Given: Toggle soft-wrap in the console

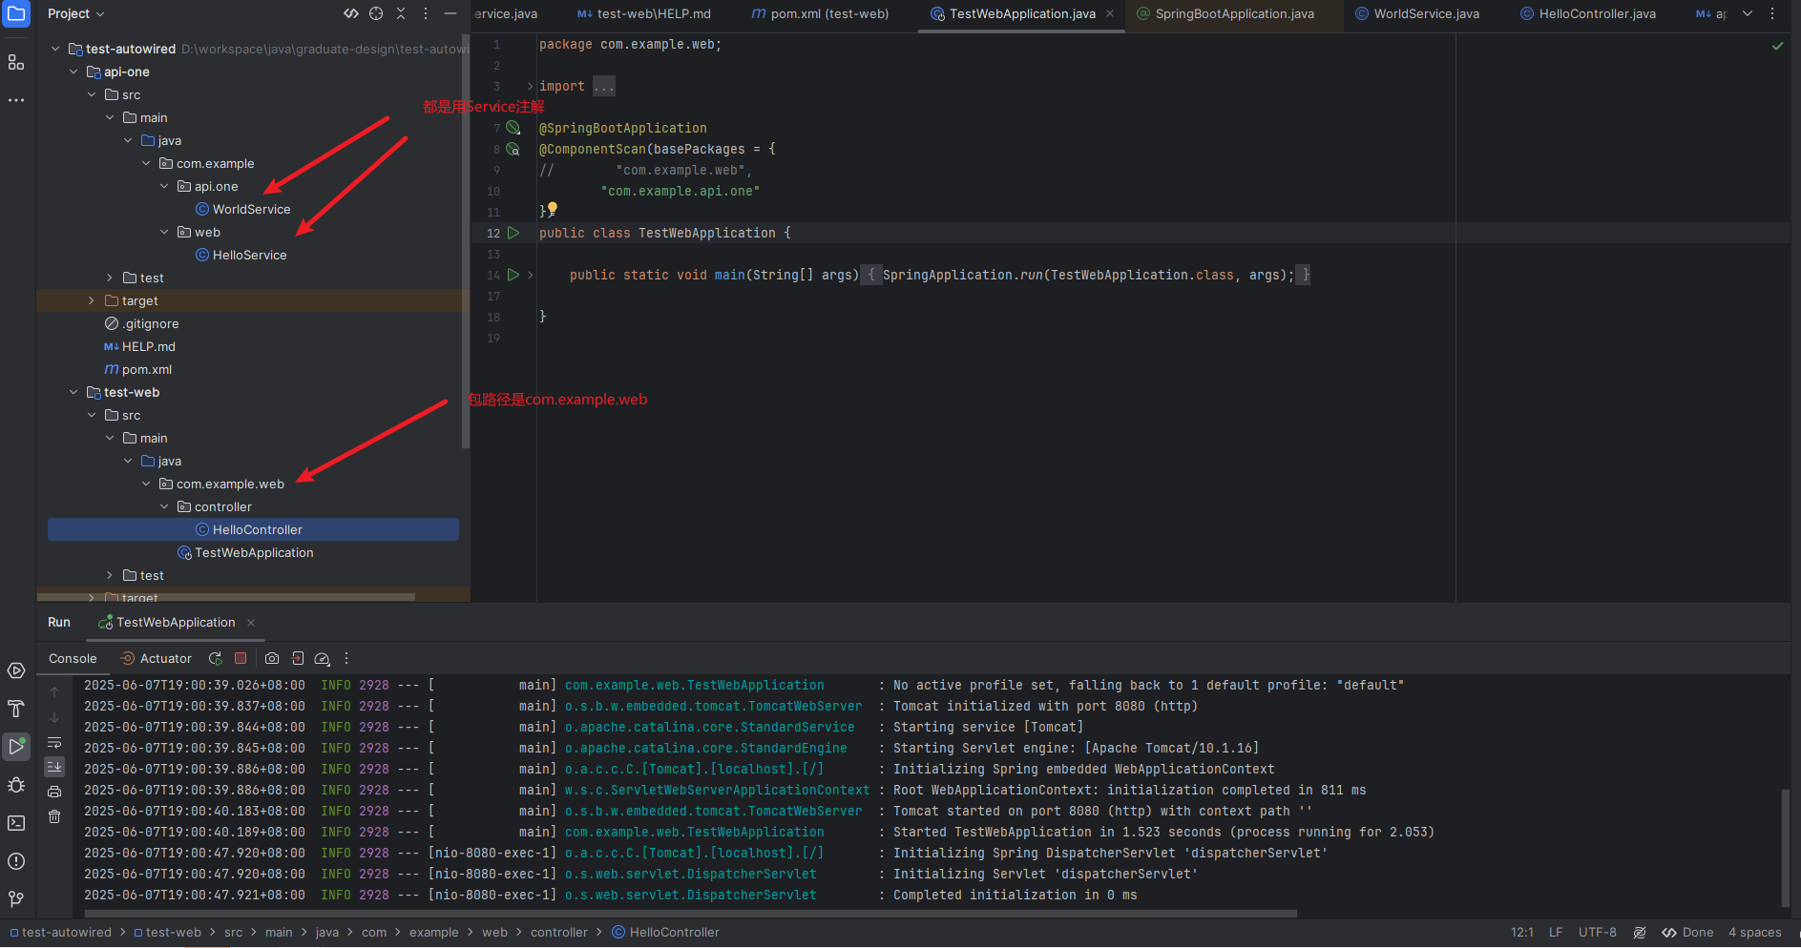Looking at the screenshot, I should click(x=54, y=742).
